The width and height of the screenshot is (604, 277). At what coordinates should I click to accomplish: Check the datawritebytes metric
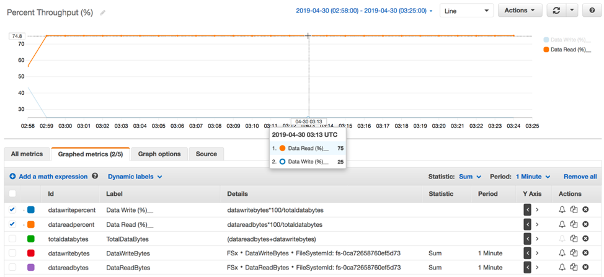(x=12, y=253)
